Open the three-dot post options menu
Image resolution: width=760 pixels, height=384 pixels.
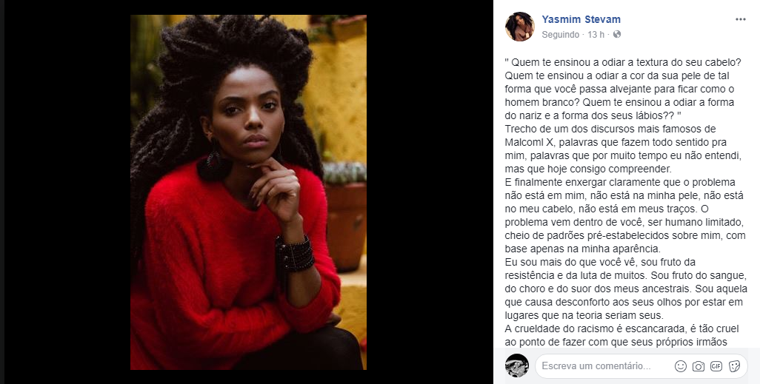coord(741,19)
